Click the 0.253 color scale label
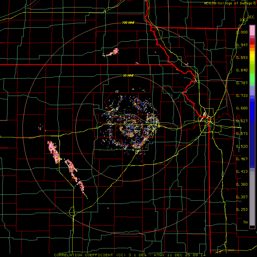The width and height of the screenshot is (257, 257). tap(242, 210)
